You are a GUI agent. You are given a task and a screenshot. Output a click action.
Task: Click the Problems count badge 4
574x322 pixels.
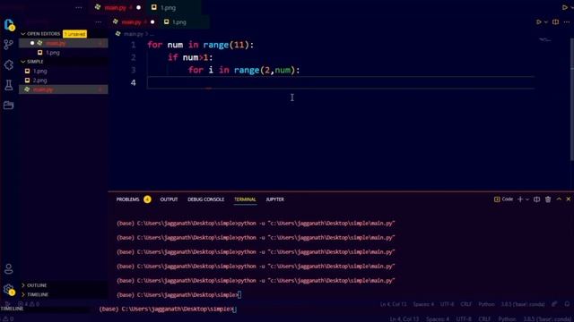tap(147, 199)
